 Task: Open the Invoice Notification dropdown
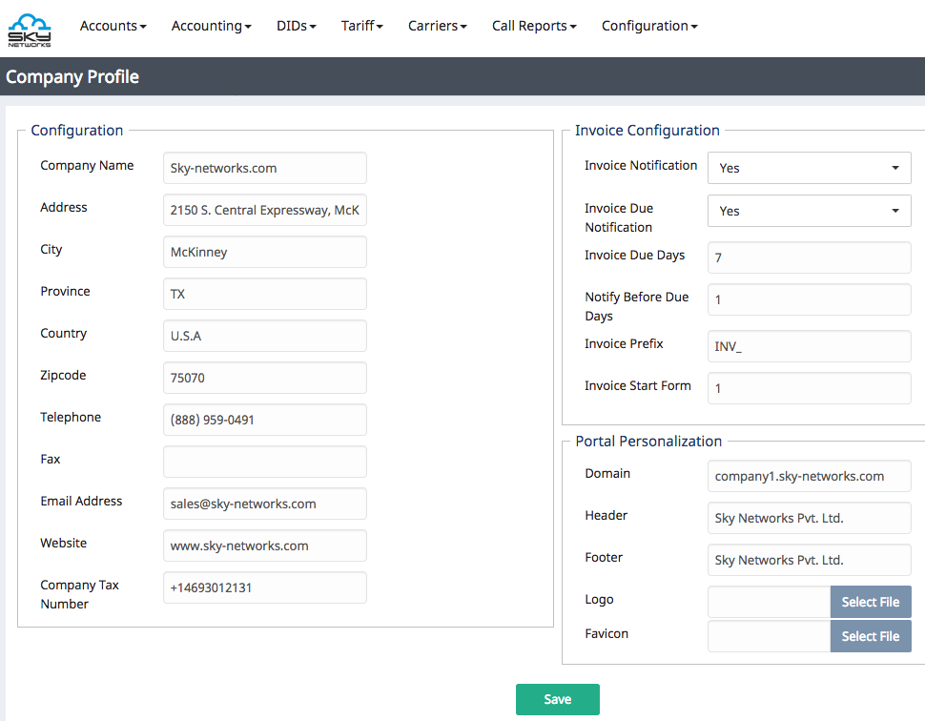810,168
